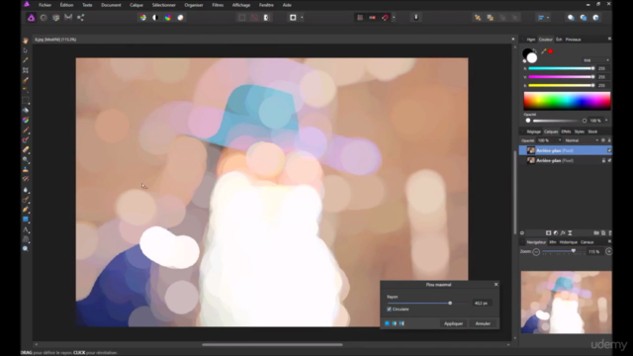The height and width of the screenshot is (356, 633).
Task: Select the Flood Fill bucket tool
Action: click(26, 110)
